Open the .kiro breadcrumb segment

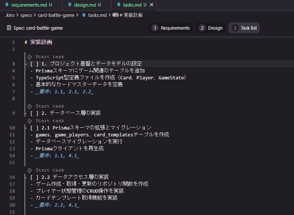click(x=10, y=15)
